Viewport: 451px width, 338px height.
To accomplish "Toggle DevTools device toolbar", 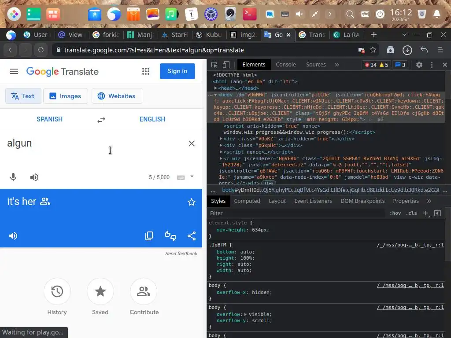I will pos(226,65).
